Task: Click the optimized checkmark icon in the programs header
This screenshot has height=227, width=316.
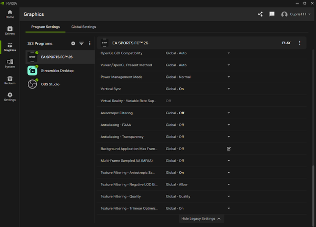Action: (x=73, y=43)
